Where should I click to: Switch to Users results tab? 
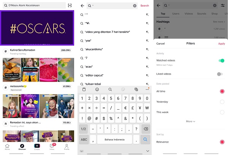coord(176,14)
